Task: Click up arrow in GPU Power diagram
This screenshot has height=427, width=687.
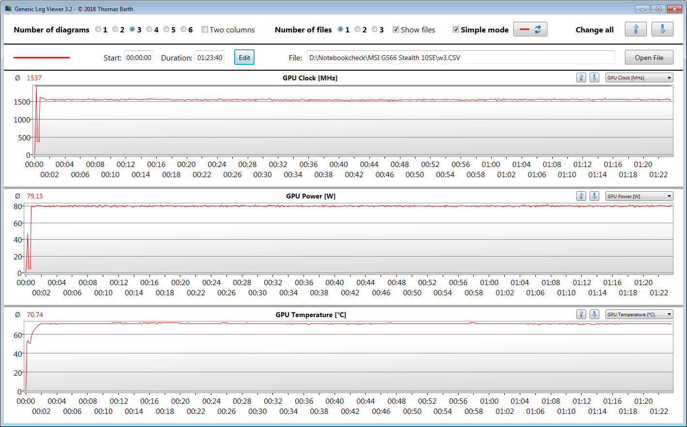Action: pos(581,196)
